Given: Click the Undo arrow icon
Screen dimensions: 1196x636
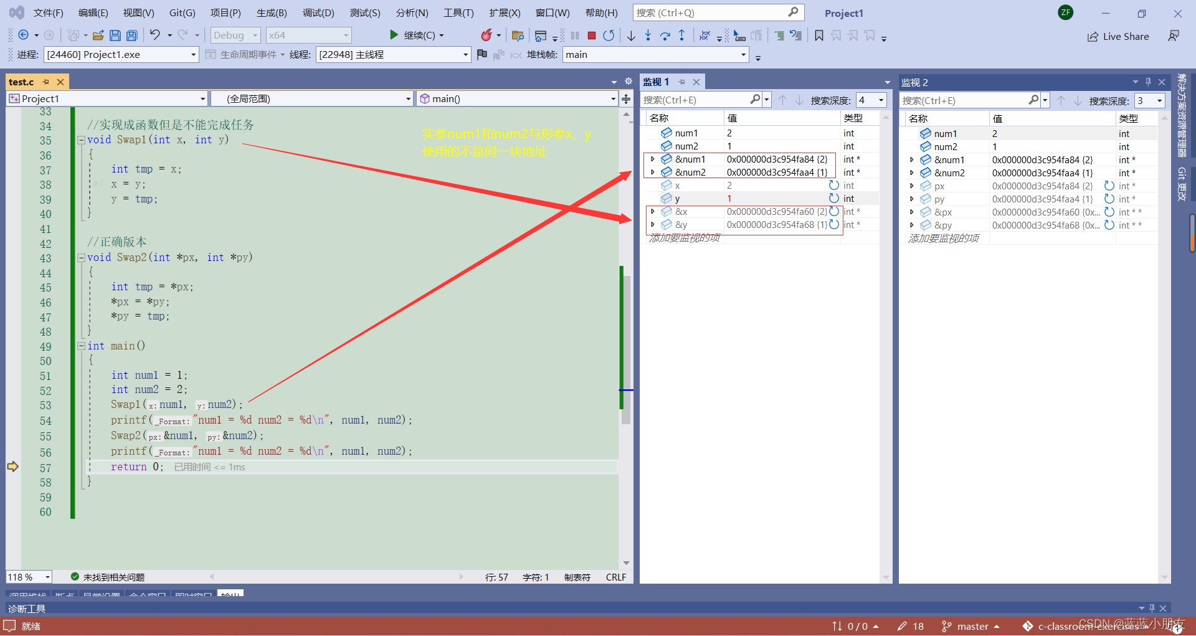Looking at the screenshot, I should (x=155, y=35).
